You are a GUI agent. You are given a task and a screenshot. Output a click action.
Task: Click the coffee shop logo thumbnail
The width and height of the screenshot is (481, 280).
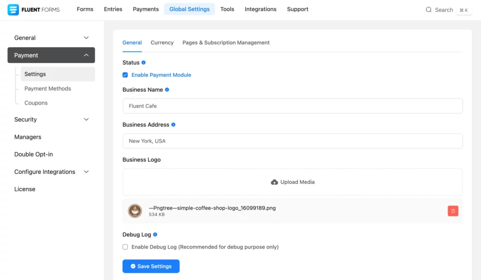click(x=135, y=211)
